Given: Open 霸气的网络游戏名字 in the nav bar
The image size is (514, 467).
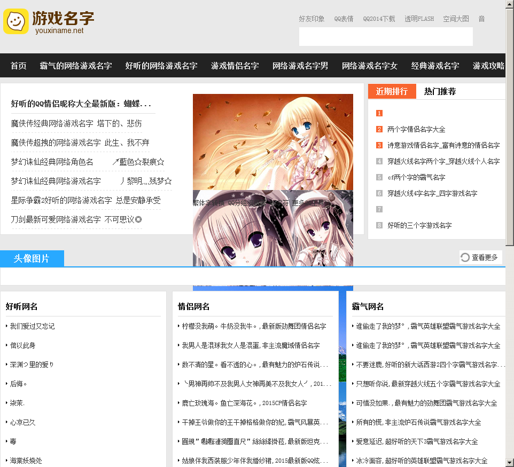Looking at the screenshot, I should click(76, 66).
